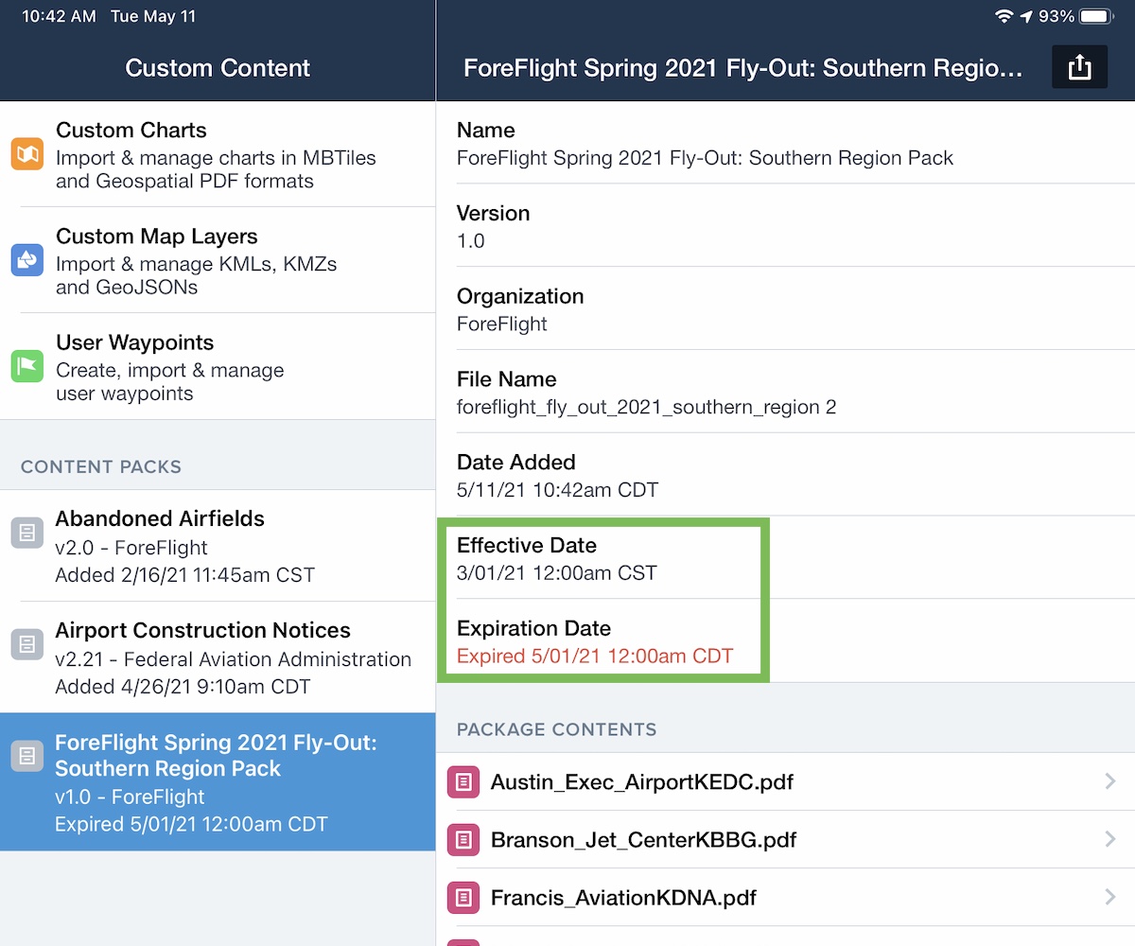1135x946 pixels.
Task: Tap 'v1.0 - ForeFlight' in selected pack
Action: click(130, 797)
